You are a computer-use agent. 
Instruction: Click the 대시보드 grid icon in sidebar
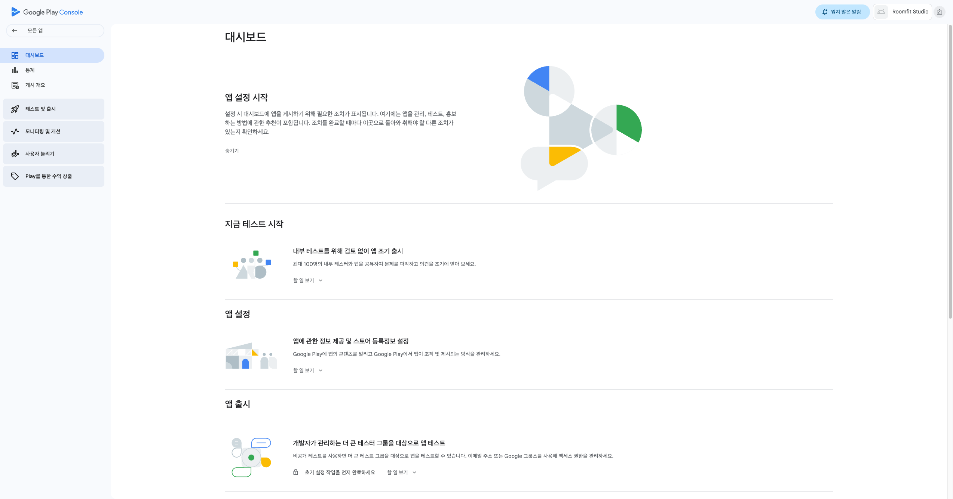coord(15,55)
